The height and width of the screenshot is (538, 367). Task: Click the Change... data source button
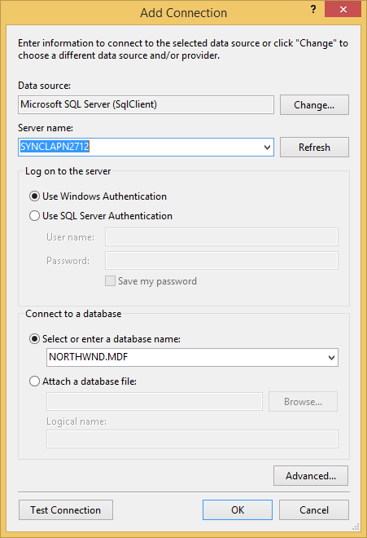pyautogui.click(x=314, y=104)
